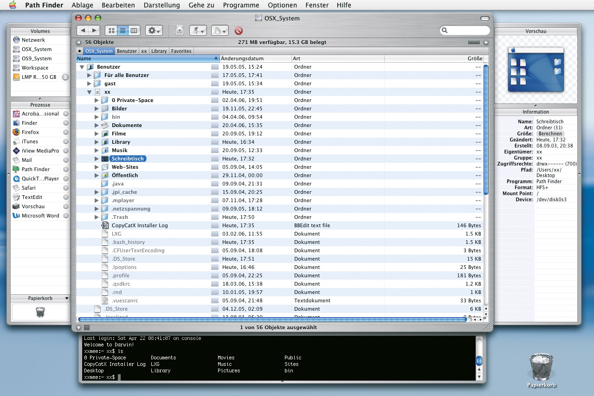The width and height of the screenshot is (594, 396).
Task: Select the Web-Sites folder icon
Action: 105,167
